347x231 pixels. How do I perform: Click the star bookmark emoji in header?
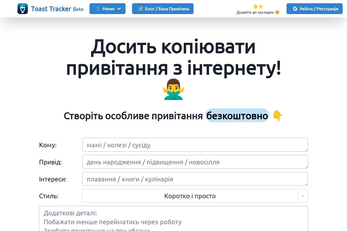[x=261, y=6]
